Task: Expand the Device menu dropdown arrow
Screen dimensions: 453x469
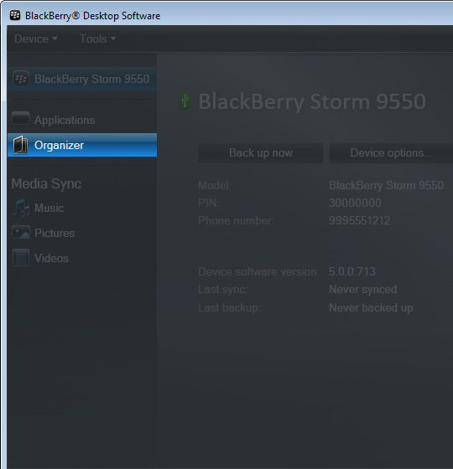Action: (55, 39)
